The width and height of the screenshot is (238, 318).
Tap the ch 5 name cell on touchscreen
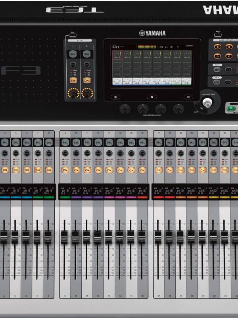pos(157,81)
